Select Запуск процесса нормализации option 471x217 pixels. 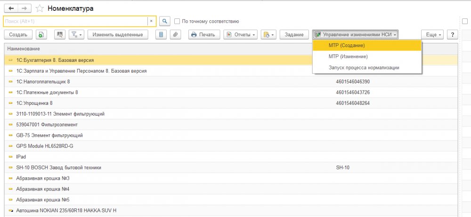coord(364,67)
